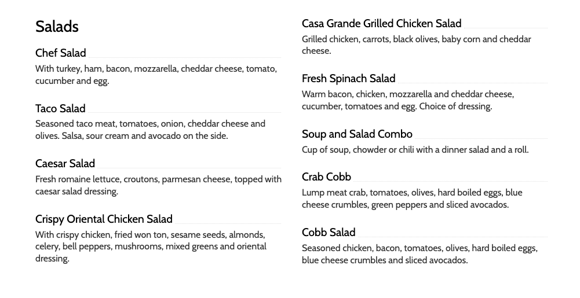The width and height of the screenshot is (580, 298).
Task: Select the Chef Salad menu item title
Action: point(61,53)
